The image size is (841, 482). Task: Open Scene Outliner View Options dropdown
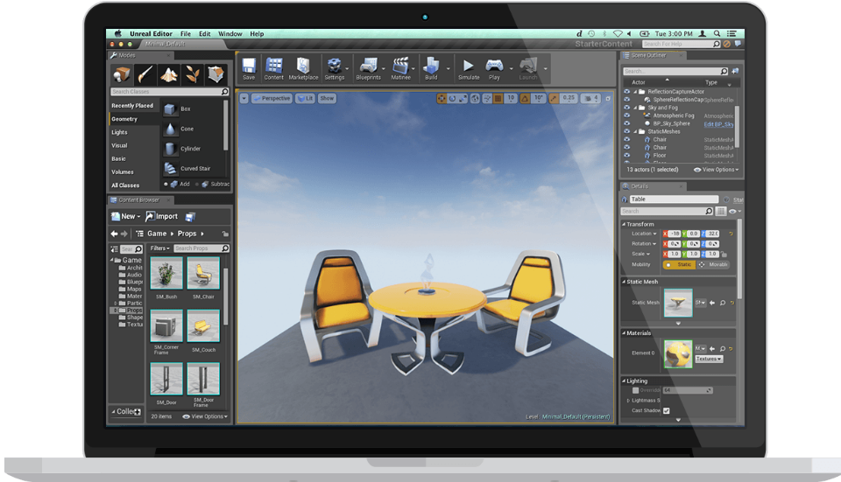(x=717, y=170)
